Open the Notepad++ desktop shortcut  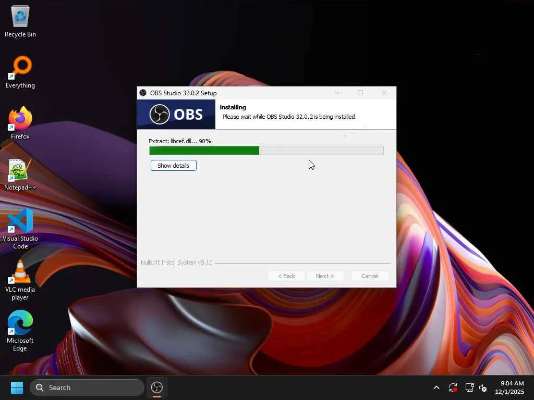tap(20, 174)
